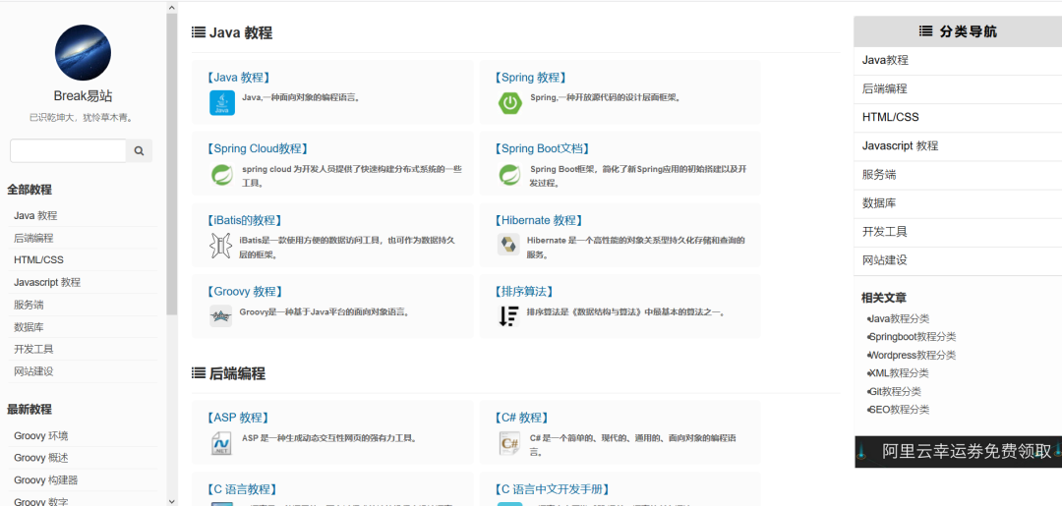Open Springboot教程分类 related article
Image resolution: width=1062 pixels, height=506 pixels.
point(913,337)
